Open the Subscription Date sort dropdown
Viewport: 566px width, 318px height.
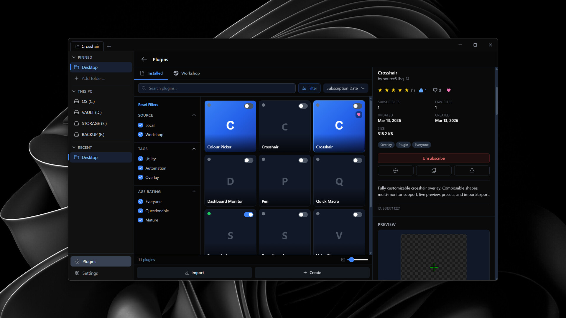click(345, 88)
